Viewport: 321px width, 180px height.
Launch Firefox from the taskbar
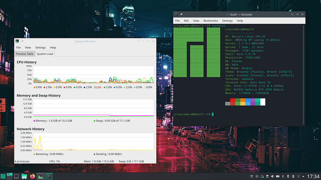pos(33,176)
